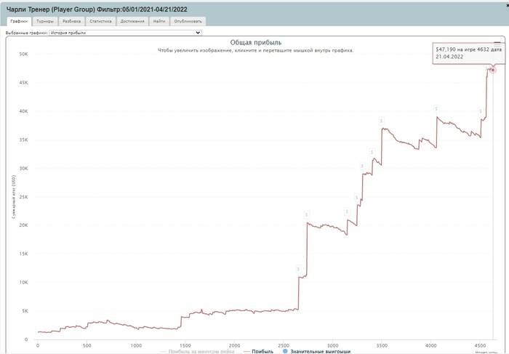Click the vertical axis title (USD)
This screenshot has height=354, width=509.
[14, 197]
